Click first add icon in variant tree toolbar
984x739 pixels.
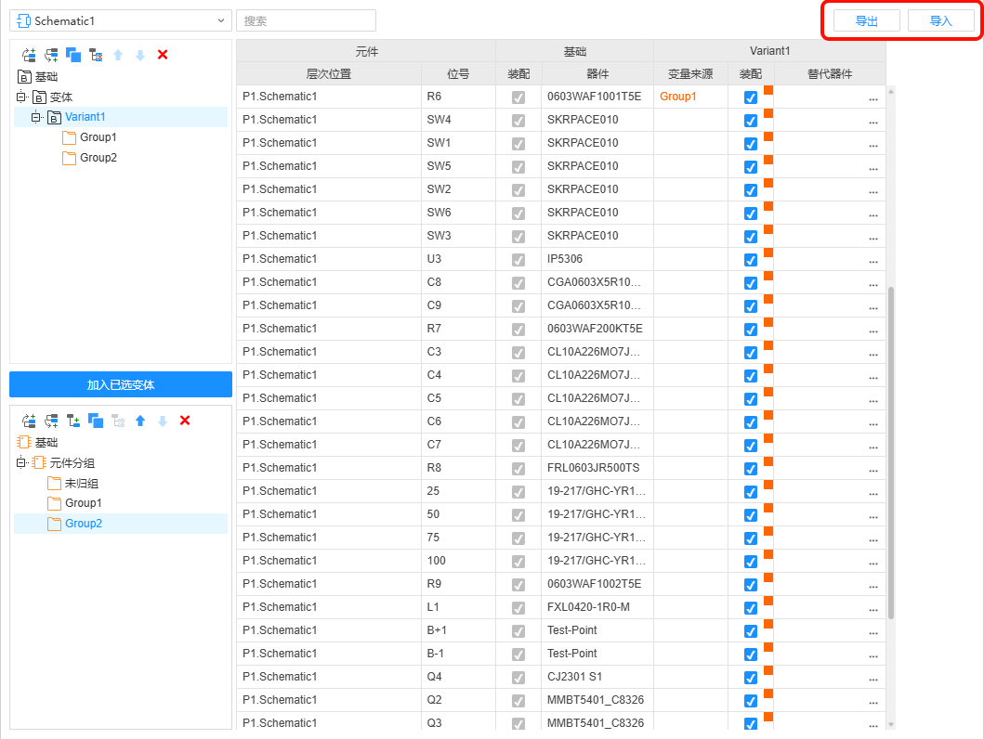tap(29, 55)
